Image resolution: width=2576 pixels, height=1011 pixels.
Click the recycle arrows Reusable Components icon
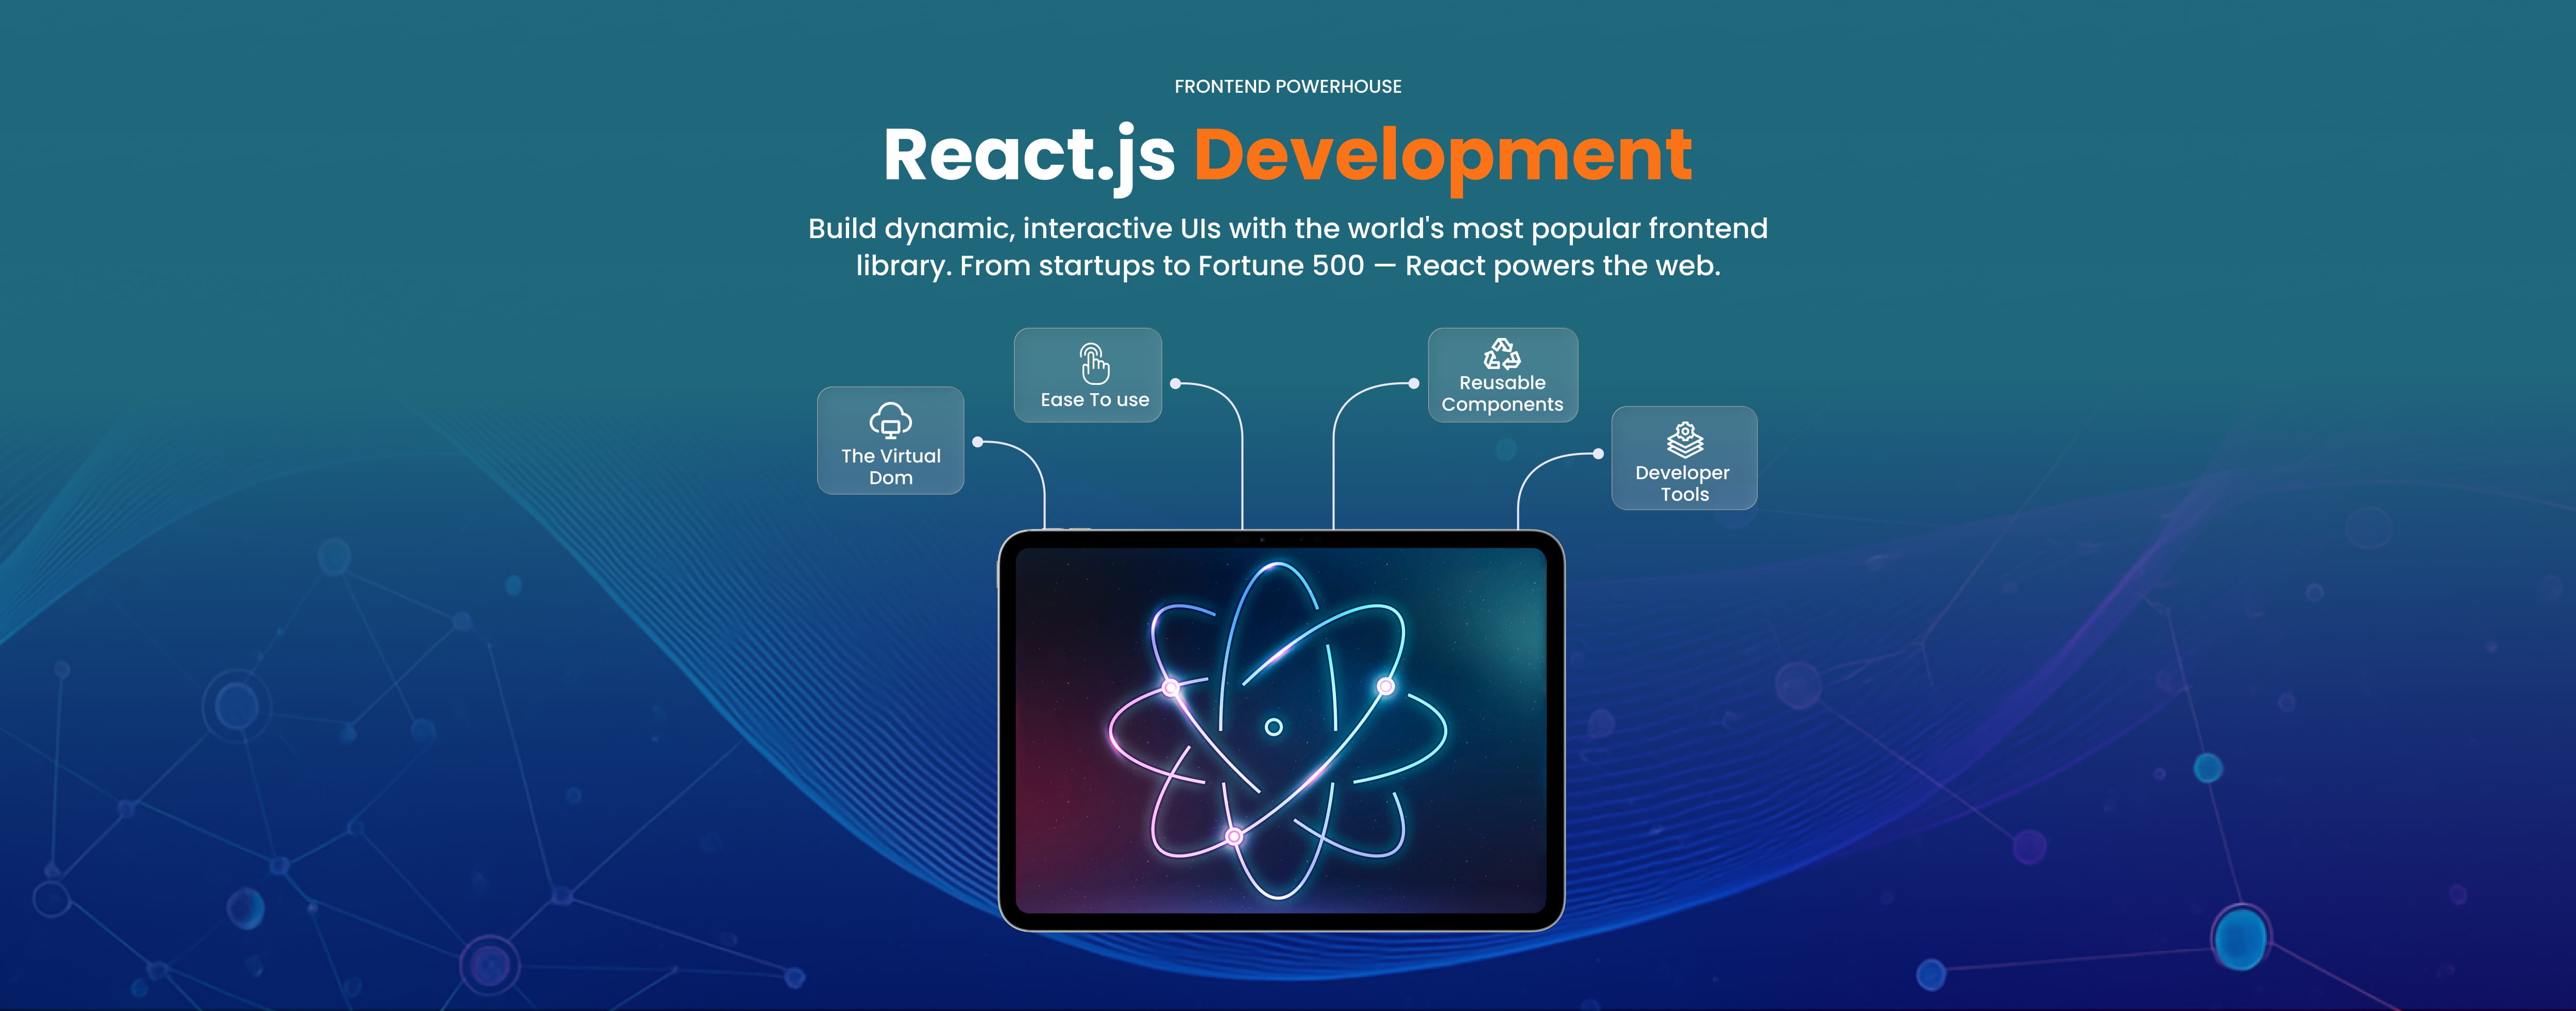click(1501, 353)
